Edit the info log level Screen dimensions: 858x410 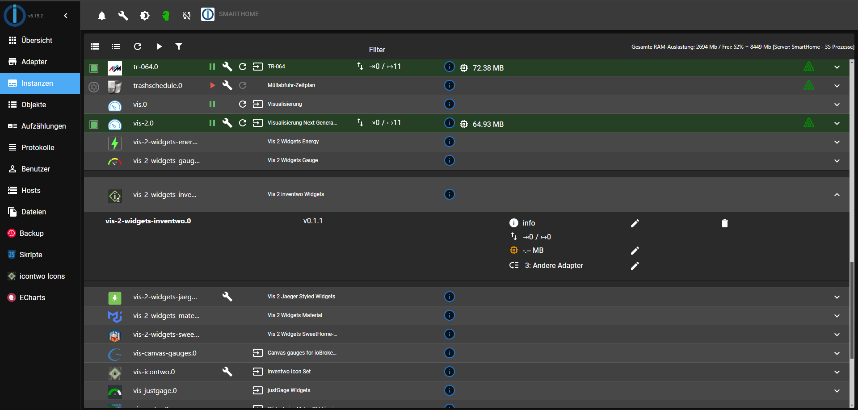[x=635, y=223]
